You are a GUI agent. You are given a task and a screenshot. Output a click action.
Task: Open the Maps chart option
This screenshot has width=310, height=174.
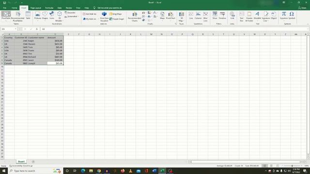tap(162, 16)
